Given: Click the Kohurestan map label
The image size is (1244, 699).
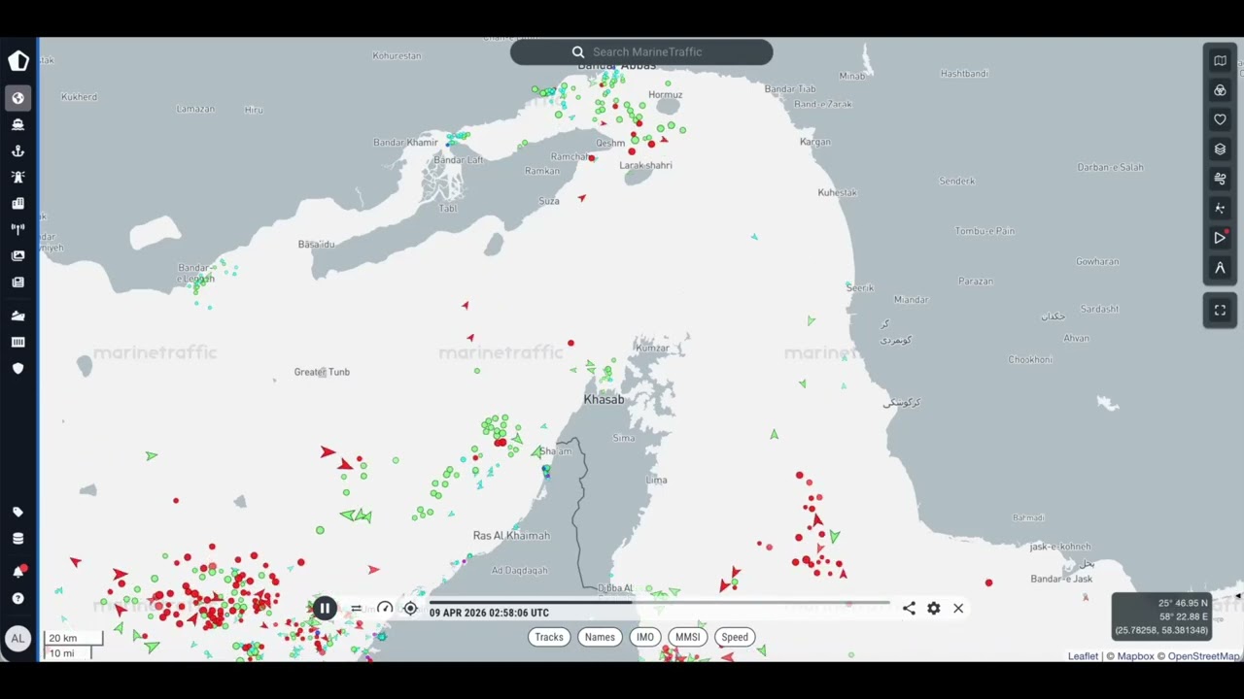Looking at the screenshot, I should pos(397,55).
